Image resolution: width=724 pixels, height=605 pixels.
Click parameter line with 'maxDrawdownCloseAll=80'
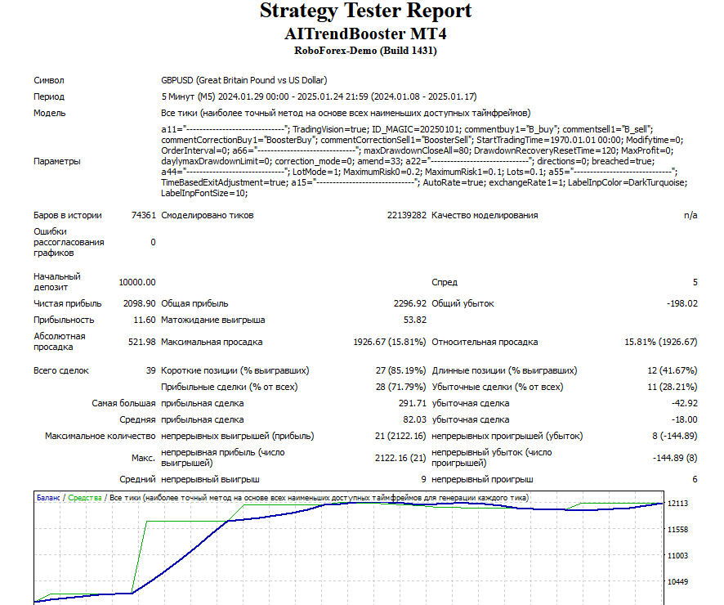pos(417,150)
